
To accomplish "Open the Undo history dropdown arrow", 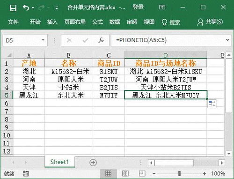I will 33,7.
